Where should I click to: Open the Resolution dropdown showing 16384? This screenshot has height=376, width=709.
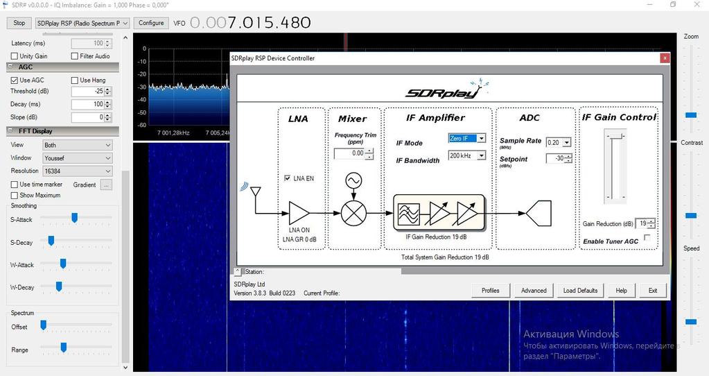pos(78,171)
